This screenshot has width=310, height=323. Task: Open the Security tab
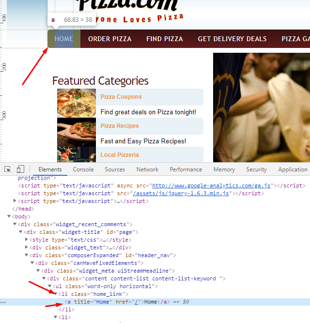(256, 169)
